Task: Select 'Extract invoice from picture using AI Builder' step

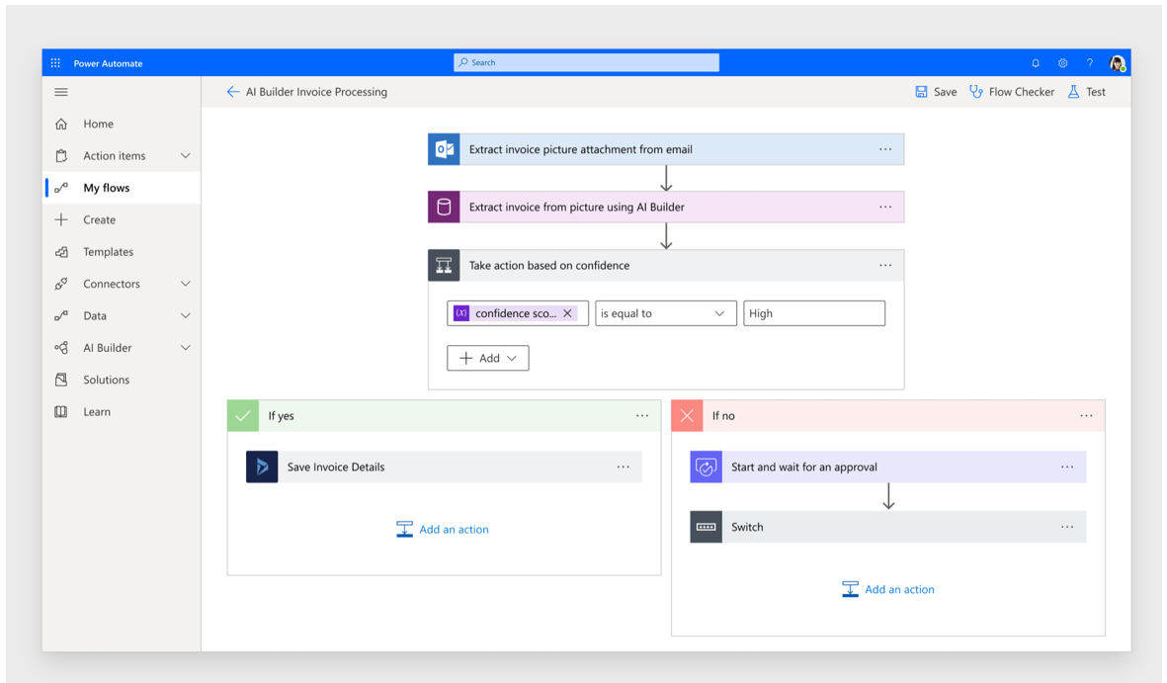Action: click(666, 207)
